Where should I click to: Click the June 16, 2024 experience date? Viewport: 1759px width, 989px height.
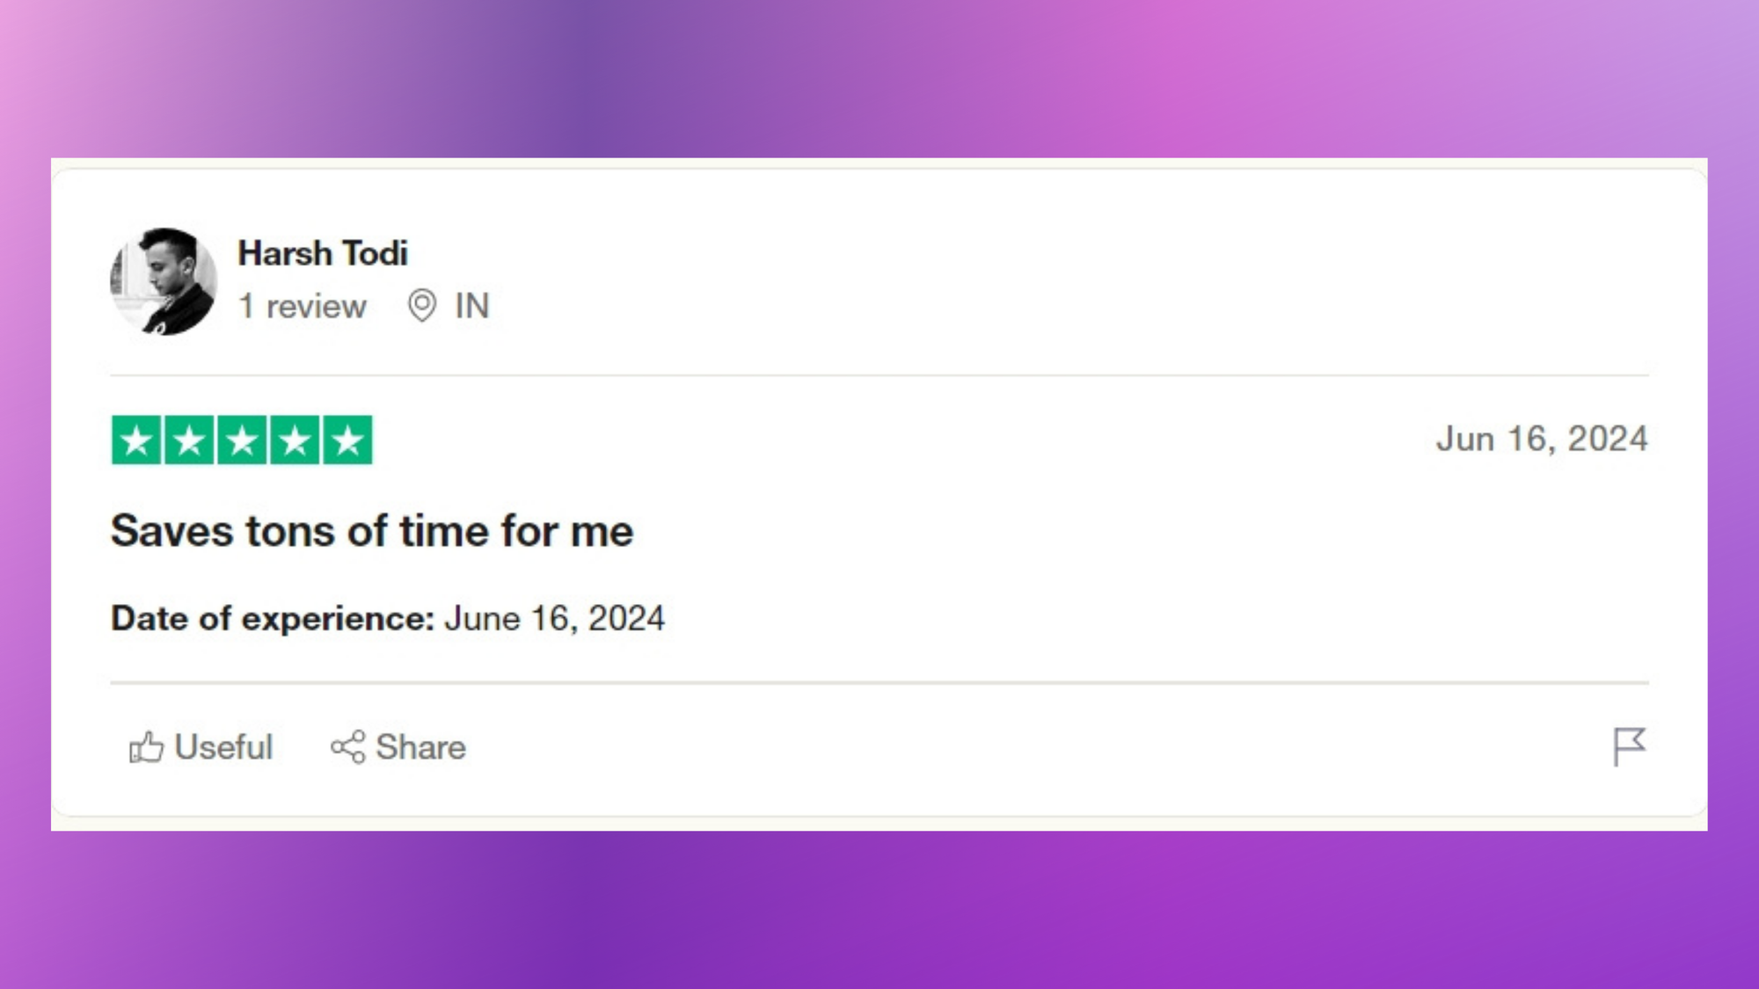(x=554, y=618)
